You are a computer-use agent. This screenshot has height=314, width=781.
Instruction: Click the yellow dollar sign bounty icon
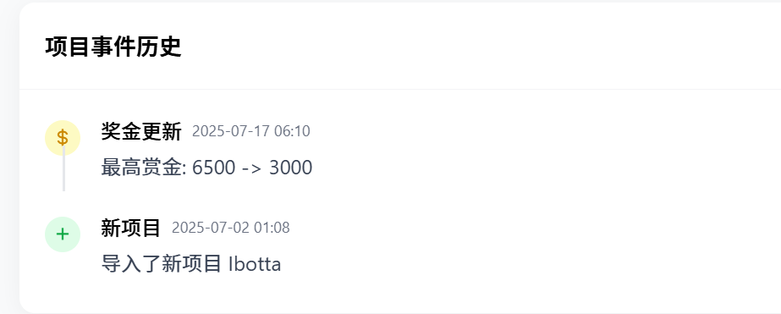[63, 138]
